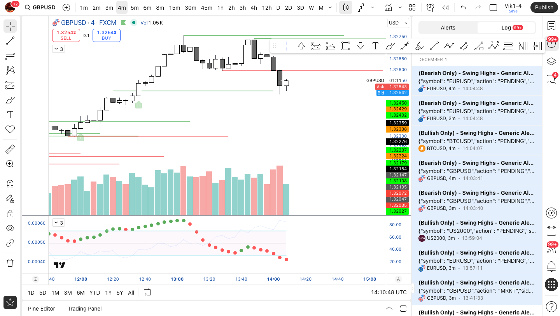Activate the zoom-in magnifier tool

point(10,164)
